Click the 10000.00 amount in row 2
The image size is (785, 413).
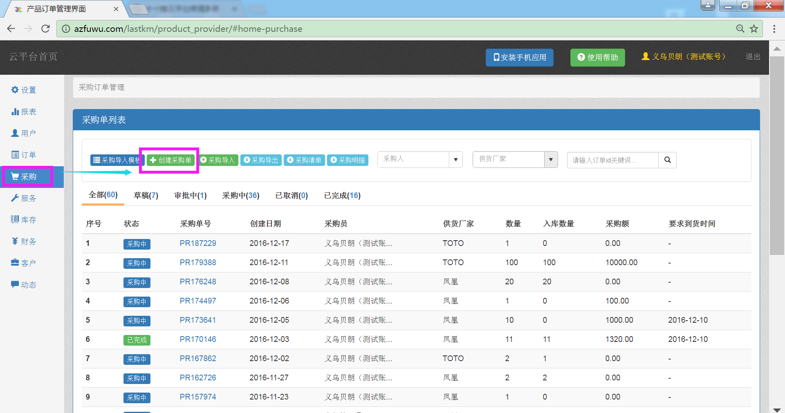click(621, 263)
